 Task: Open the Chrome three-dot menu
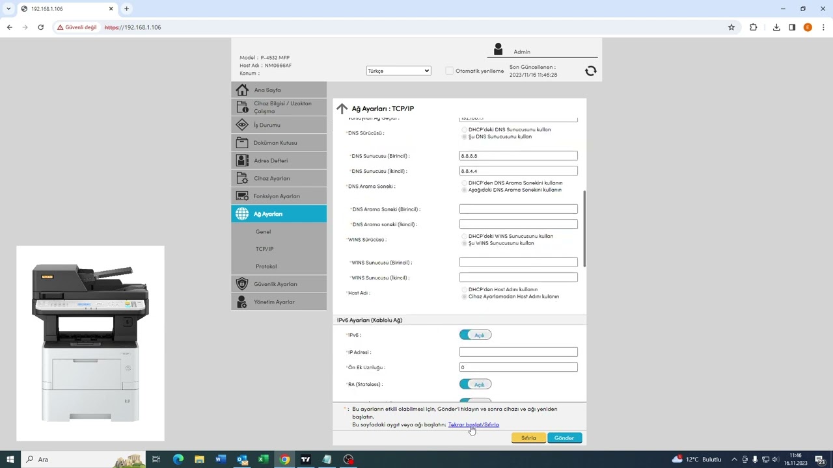pyautogui.click(x=823, y=27)
